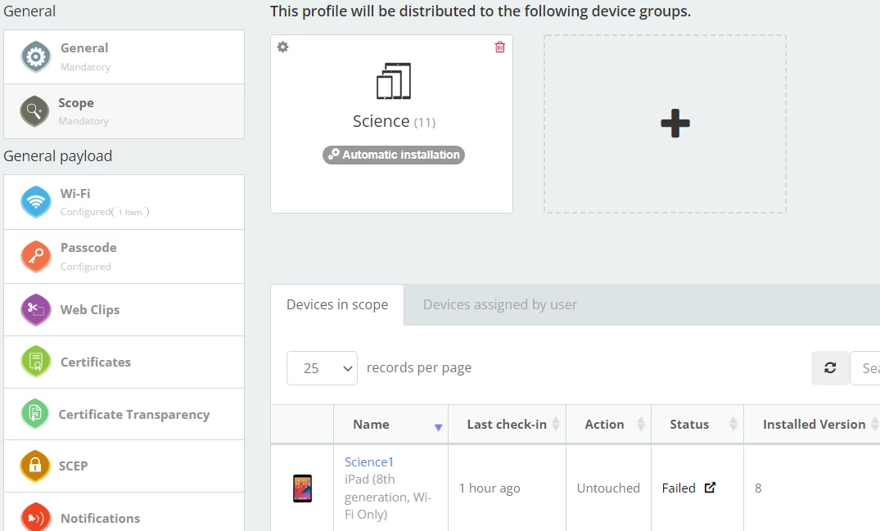Select Certificate Transparency payload
880x531 pixels.
pos(124,415)
